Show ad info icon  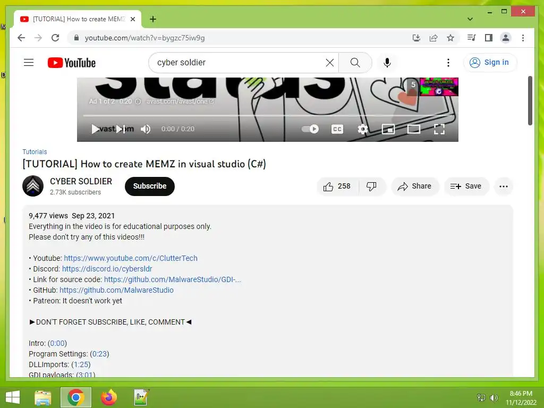[x=138, y=101]
